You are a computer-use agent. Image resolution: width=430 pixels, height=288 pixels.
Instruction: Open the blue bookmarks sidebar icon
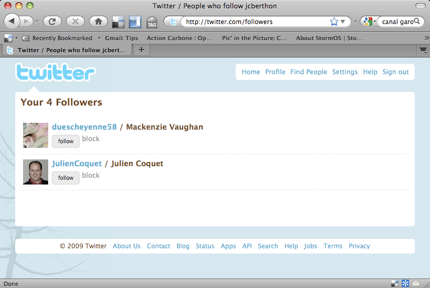click(x=135, y=22)
